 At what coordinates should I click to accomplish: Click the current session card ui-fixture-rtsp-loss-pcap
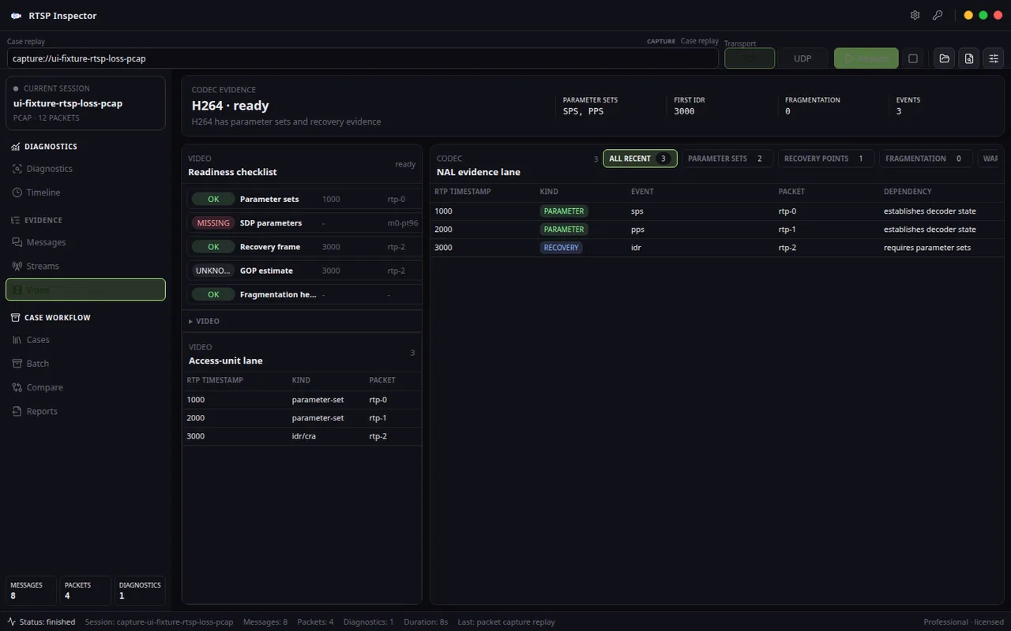[85, 103]
